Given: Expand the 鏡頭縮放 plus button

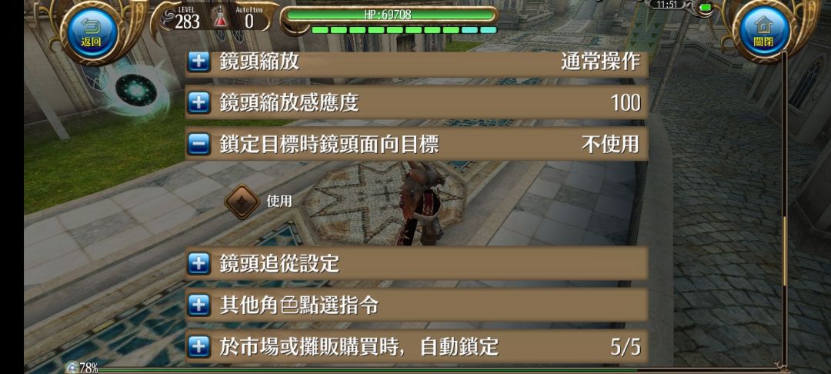Looking at the screenshot, I should point(199,62).
